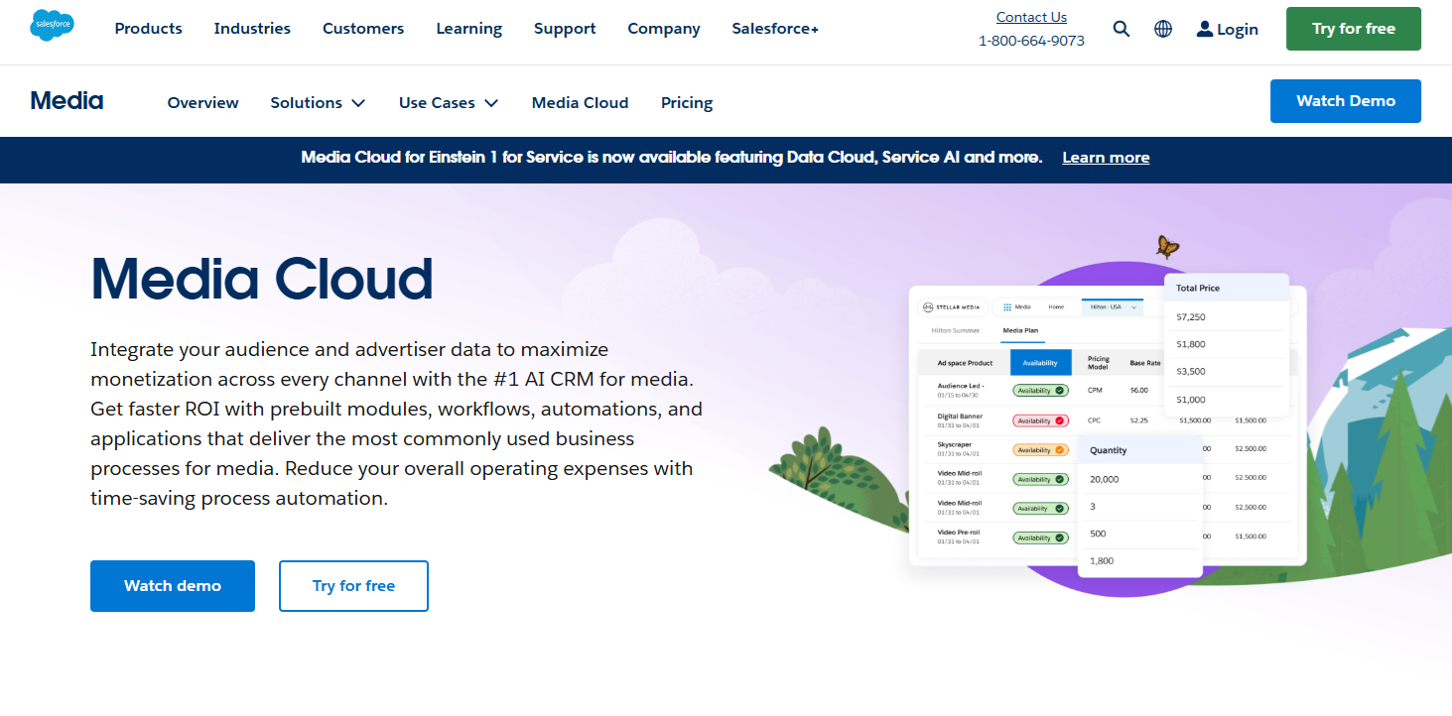This screenshot has height=716, width=1452.
Task: Click the Salesforce cloud logo
Action: click(x=52, y=26)
